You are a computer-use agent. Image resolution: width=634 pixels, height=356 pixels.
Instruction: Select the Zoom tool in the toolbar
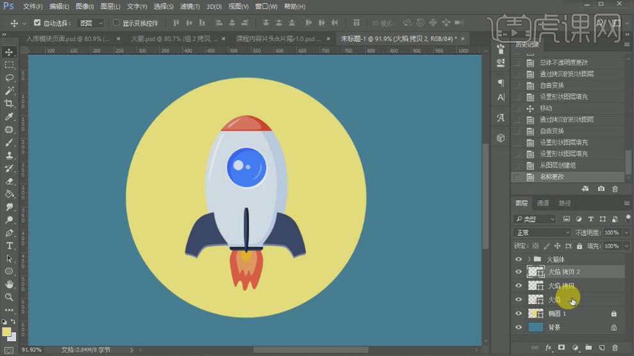[10, 297]
